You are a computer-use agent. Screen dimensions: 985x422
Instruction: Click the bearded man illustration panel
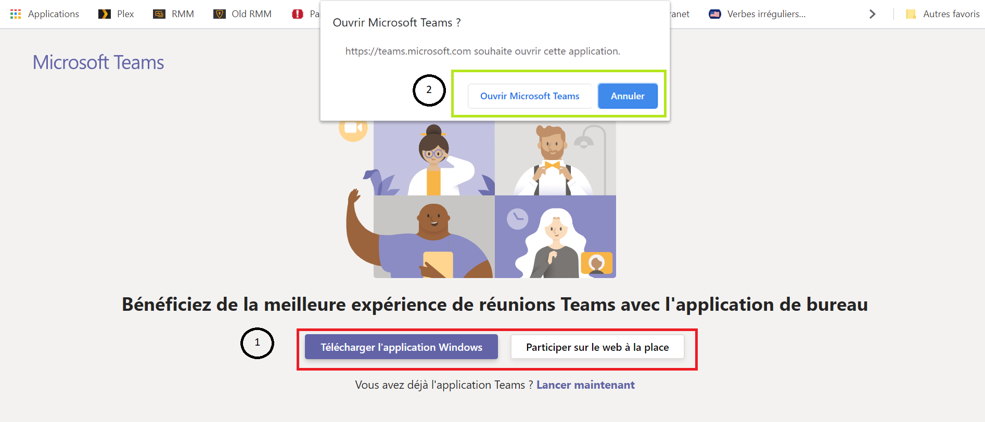tap(555, 159)
